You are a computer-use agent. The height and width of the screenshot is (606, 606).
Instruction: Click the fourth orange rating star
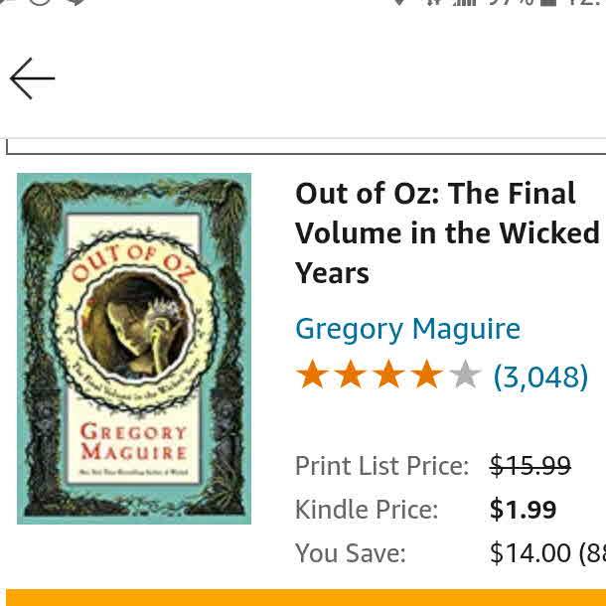click(426, 376)
